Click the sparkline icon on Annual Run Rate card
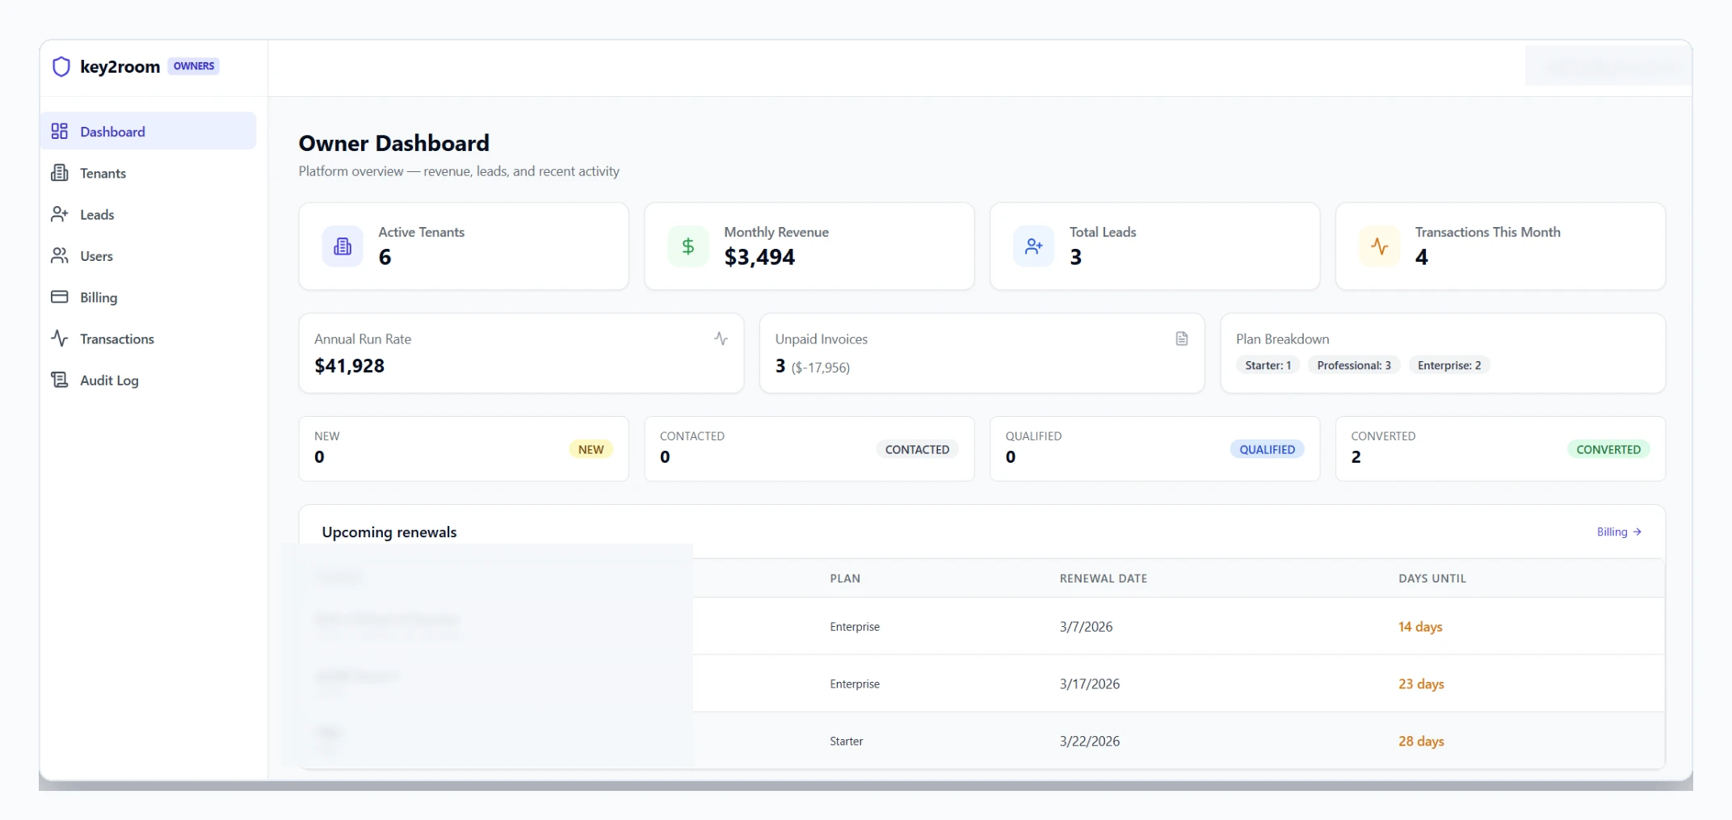Screen dimensions: 1732x820 (x=720, y=339)
